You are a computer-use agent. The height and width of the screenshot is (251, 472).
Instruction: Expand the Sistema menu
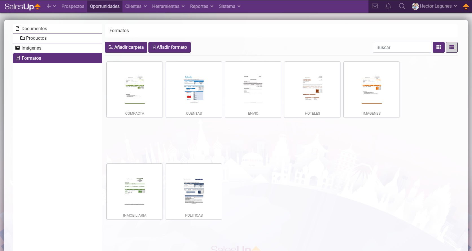230,6
